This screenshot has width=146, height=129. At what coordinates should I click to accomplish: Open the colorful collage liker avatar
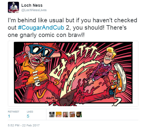tap(72, 114)
